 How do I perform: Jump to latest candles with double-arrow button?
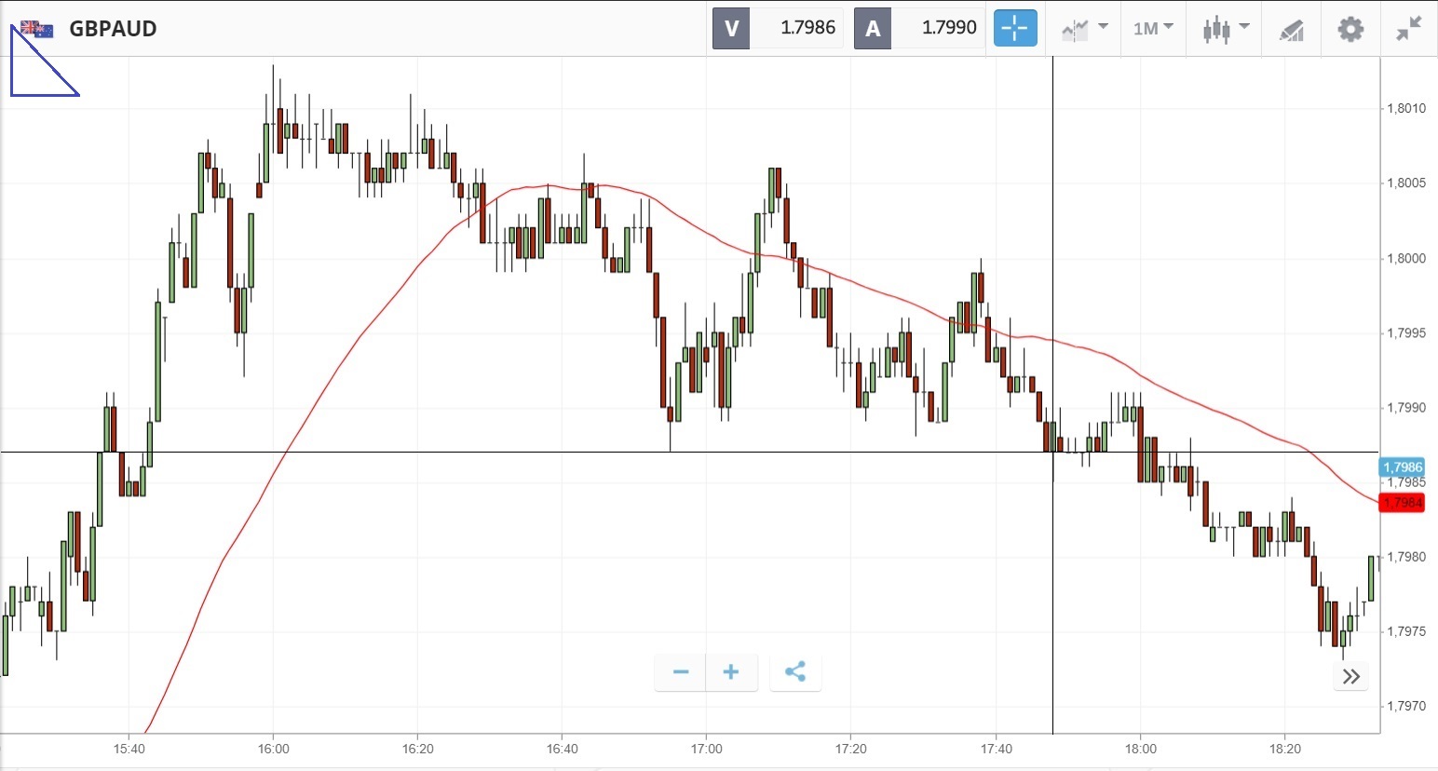1351,676
